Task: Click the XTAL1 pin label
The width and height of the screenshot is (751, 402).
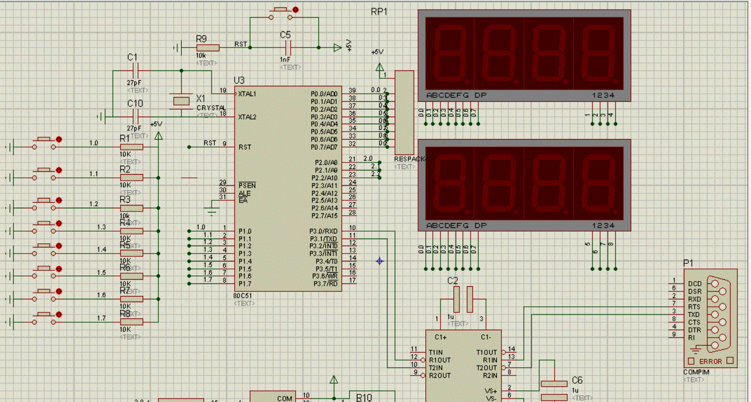Action: 247,94
